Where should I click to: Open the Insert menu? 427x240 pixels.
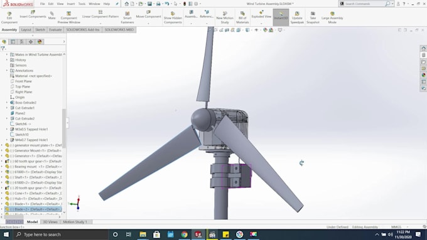click(71, 4)
